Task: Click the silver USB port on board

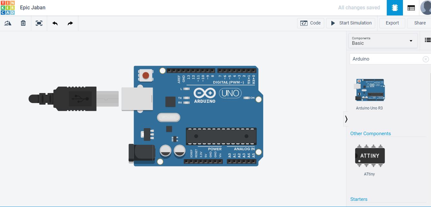Action: click(137, 99)
